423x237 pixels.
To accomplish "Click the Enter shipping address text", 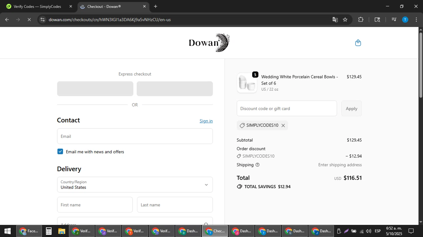I will [x=340, y=165].
